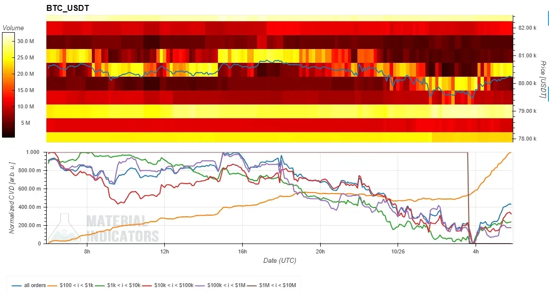Click the 4h time axis tick

476,251
